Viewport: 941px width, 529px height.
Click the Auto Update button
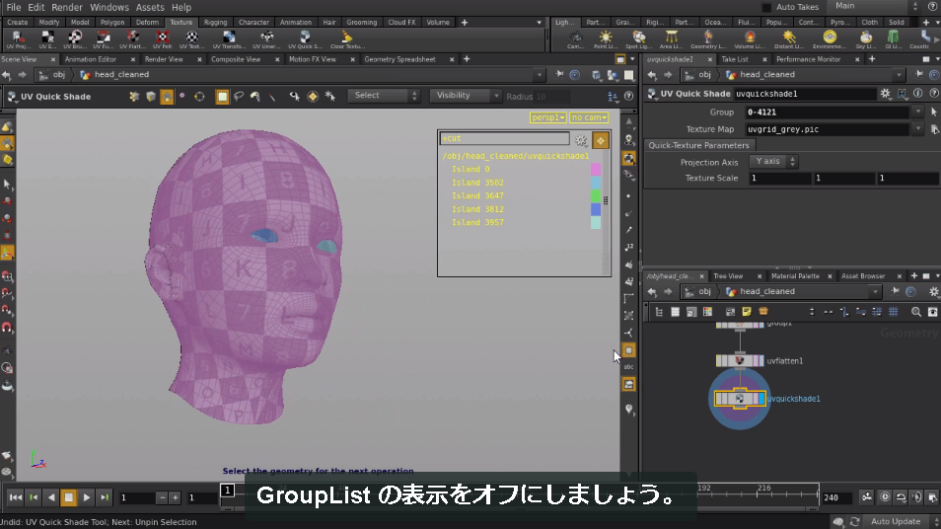tap(896, 521)
